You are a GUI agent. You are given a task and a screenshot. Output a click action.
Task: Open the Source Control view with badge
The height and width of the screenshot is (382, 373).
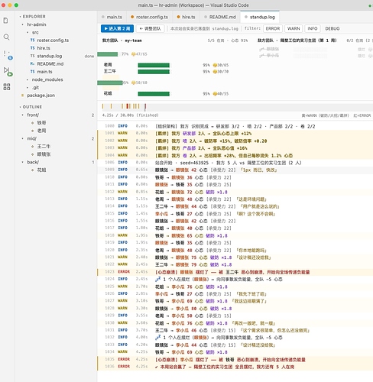click(x=7, y=55)
